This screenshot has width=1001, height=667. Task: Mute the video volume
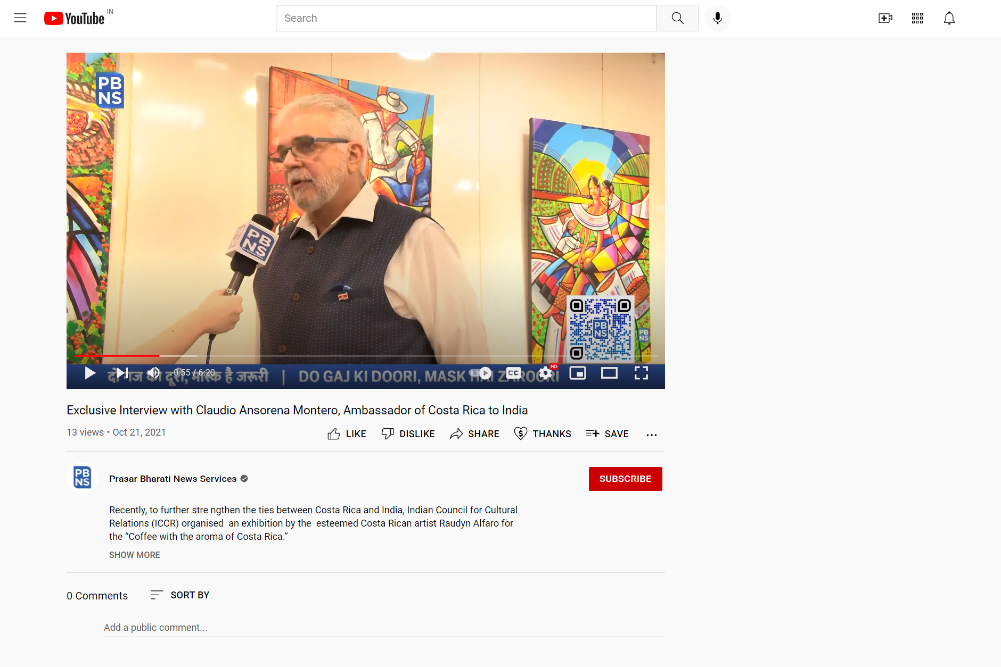(x=153, y=373)
